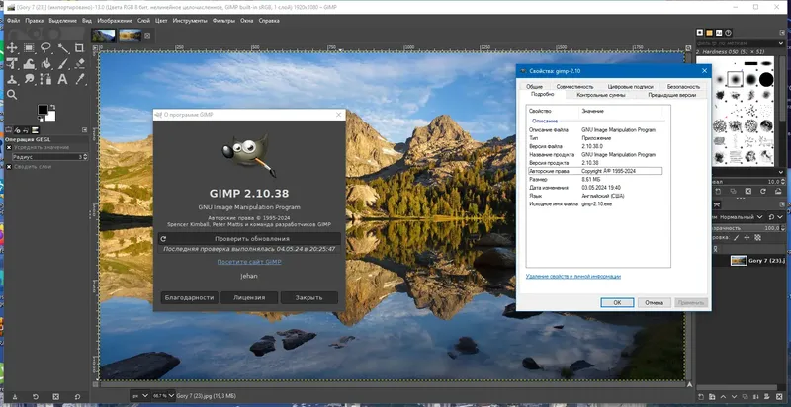
Task: Open layers panel configuration menu arrow
Action: tap(781, 204)
